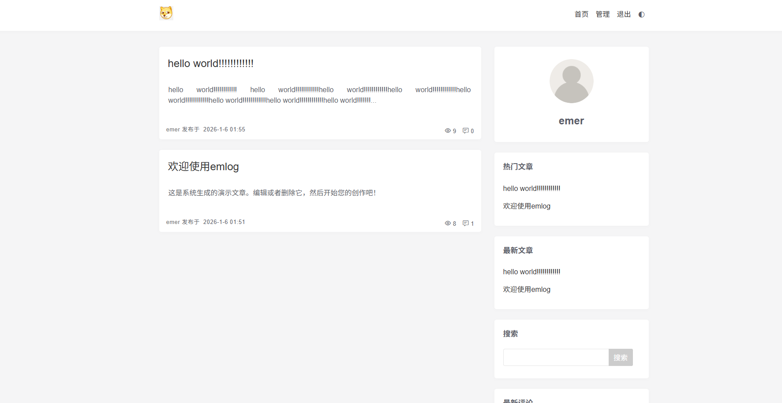Viewport: 782px width, 403px height.
Task: Focus the sidebar search input field
Action: click(556, 358)
